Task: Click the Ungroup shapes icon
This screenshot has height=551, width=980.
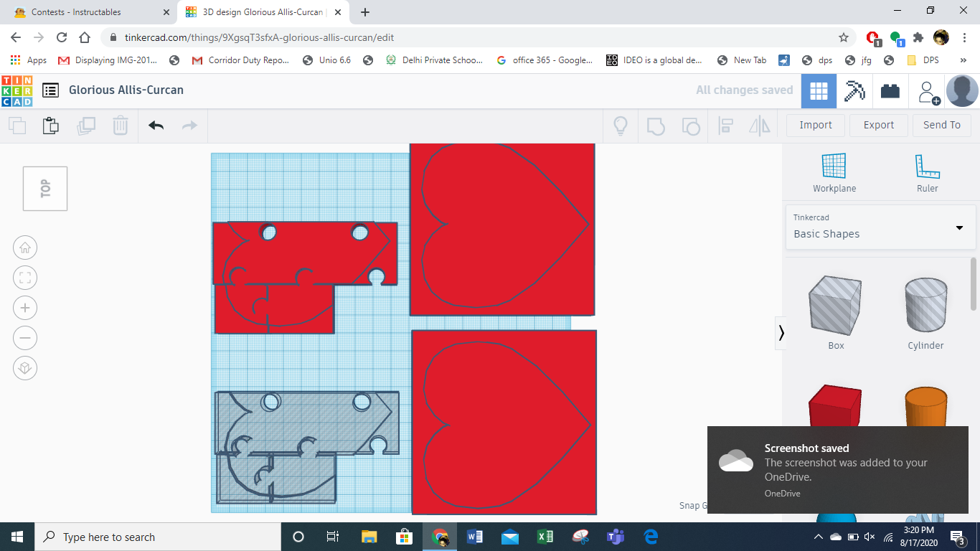Action: click(690, 126)
